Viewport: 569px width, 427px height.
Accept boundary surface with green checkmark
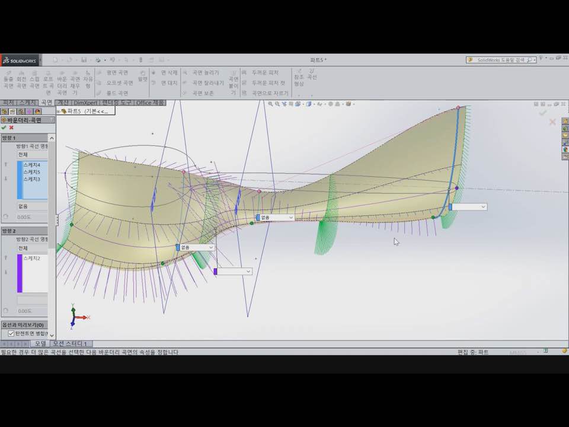[x=4, y=128]
